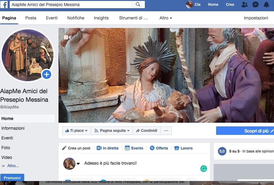Screen dimensions: 274x185
Task: Click the 5,0 rating badge
Action: [222, 151]
